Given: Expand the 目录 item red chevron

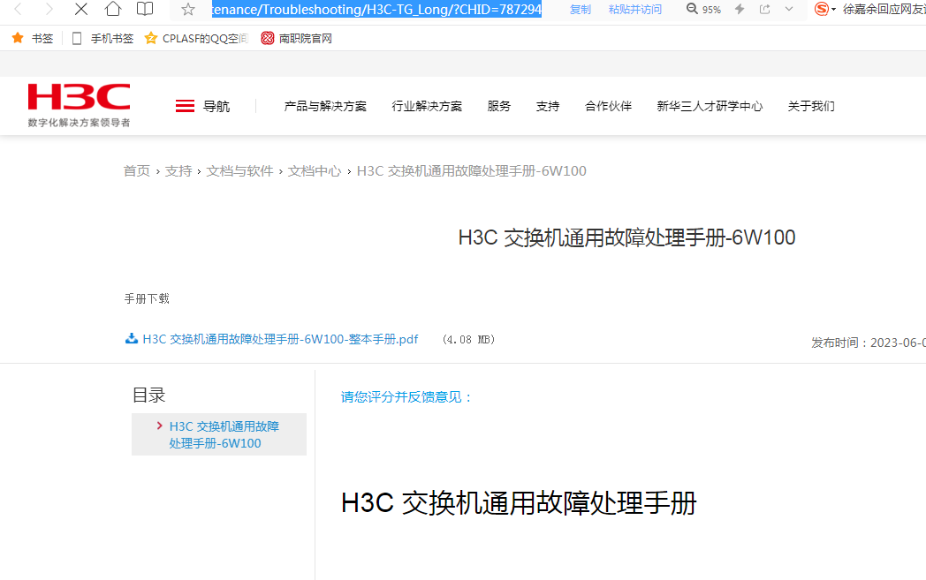Looking at the screenshot, I should click(x=159, y=426).
